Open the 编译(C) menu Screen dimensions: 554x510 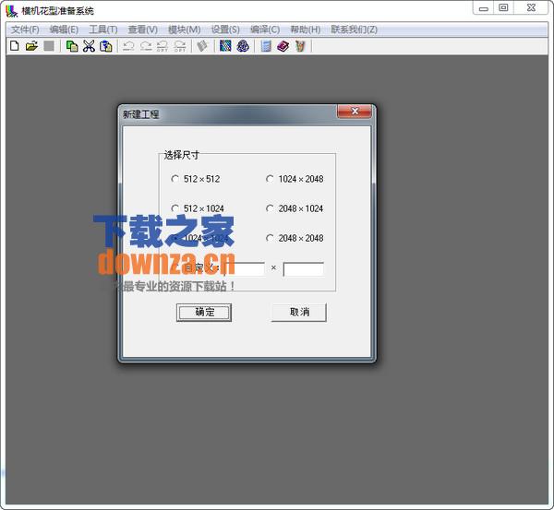pos(265,30)
